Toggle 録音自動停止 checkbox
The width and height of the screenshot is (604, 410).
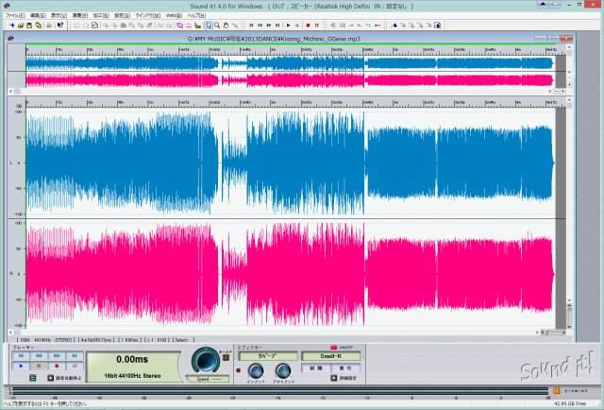(50, 378)
